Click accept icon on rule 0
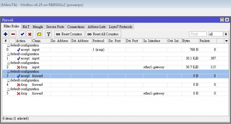231x124 pixels. click(x=19, y=50)
